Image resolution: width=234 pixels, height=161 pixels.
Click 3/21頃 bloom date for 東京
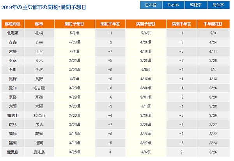pos(74,61)
